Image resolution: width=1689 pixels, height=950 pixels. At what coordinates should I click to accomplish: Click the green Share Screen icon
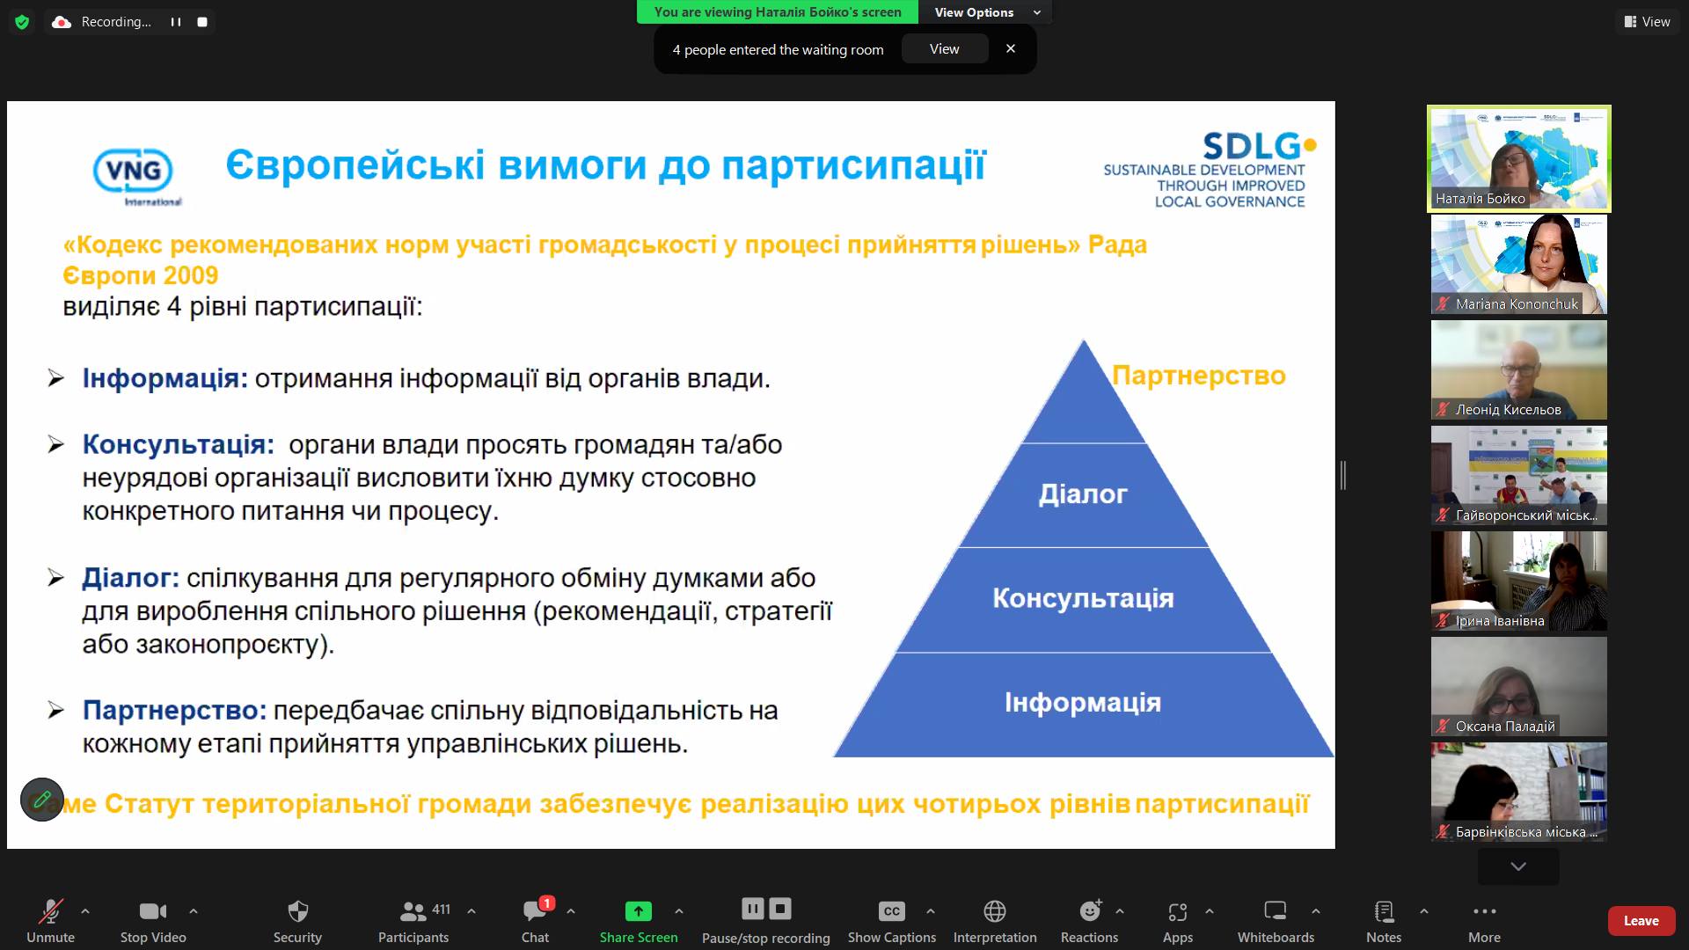click(x=638, y=911)
